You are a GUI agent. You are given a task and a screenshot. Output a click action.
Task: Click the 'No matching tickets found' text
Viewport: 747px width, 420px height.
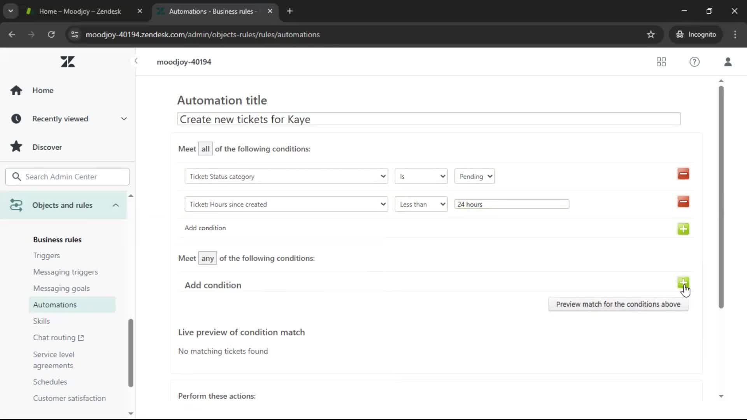tap(223, 351)
